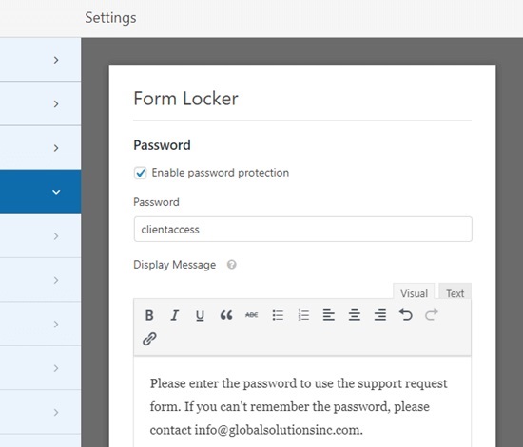Align text left in the editor
Image resolution: width=523 pixels, height=447 pixels.
329,315
